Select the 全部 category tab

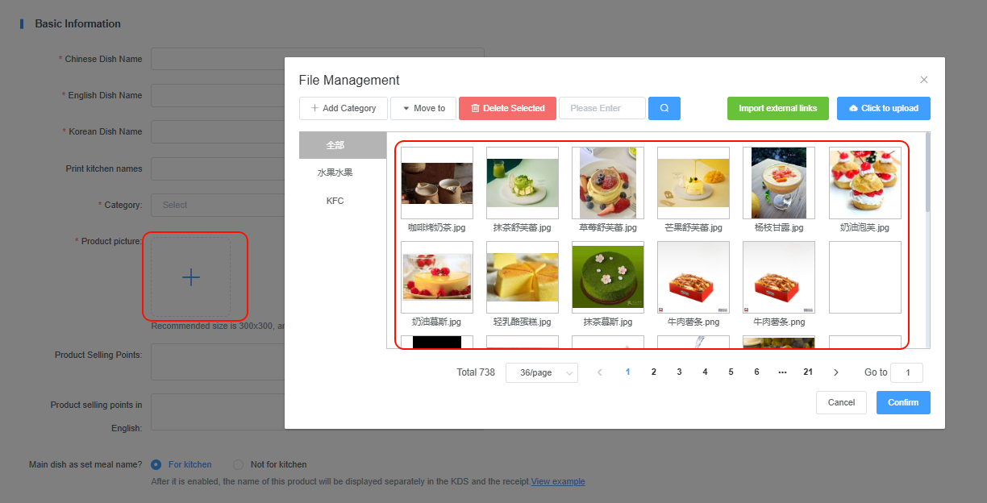pyautogui.click(x=335, y=145)
